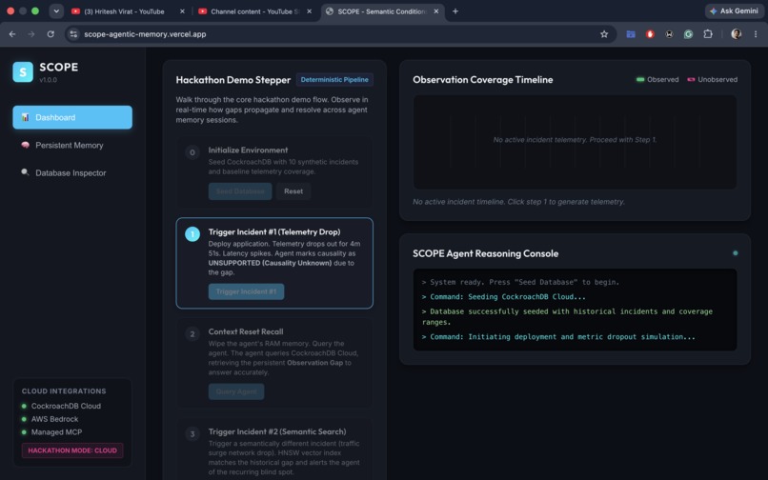Viewport: 768px width, 480px height.
Task: Click the SCOPE Agent Reasoning Console heading
Action: 485,253
